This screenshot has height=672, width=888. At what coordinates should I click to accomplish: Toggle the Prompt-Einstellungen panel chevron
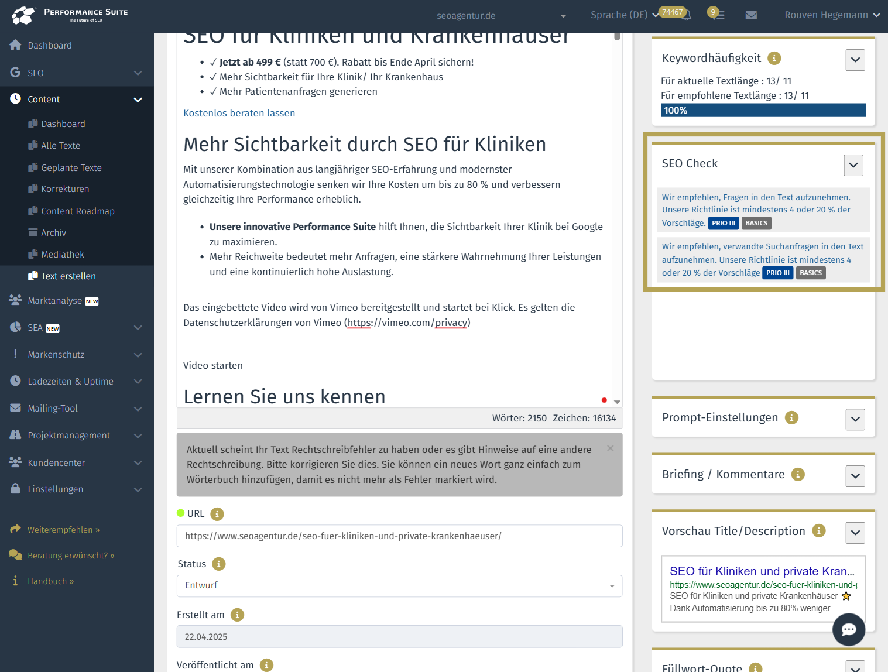tap(855, 419)
